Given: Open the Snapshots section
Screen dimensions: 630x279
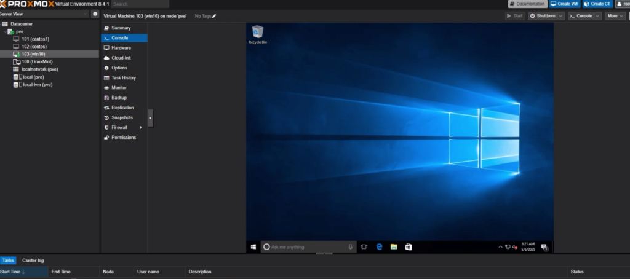Looking at the screenshot, I should click(x=124, y=117).
